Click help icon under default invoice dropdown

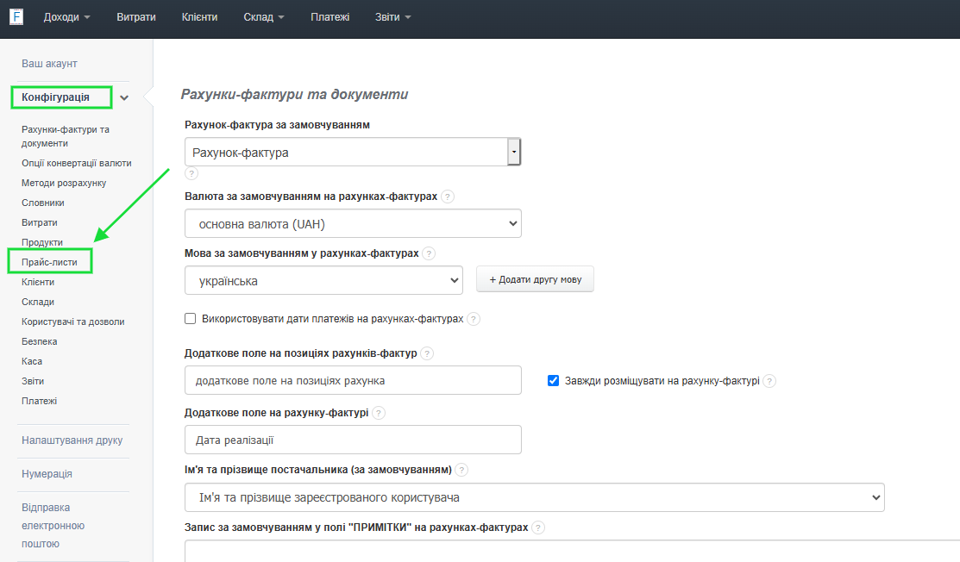tap(191, 173)
